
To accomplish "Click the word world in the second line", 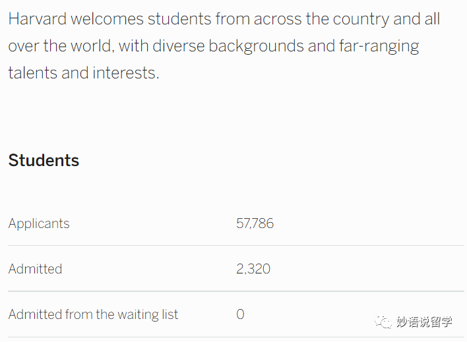I will (x=91, y=46).
